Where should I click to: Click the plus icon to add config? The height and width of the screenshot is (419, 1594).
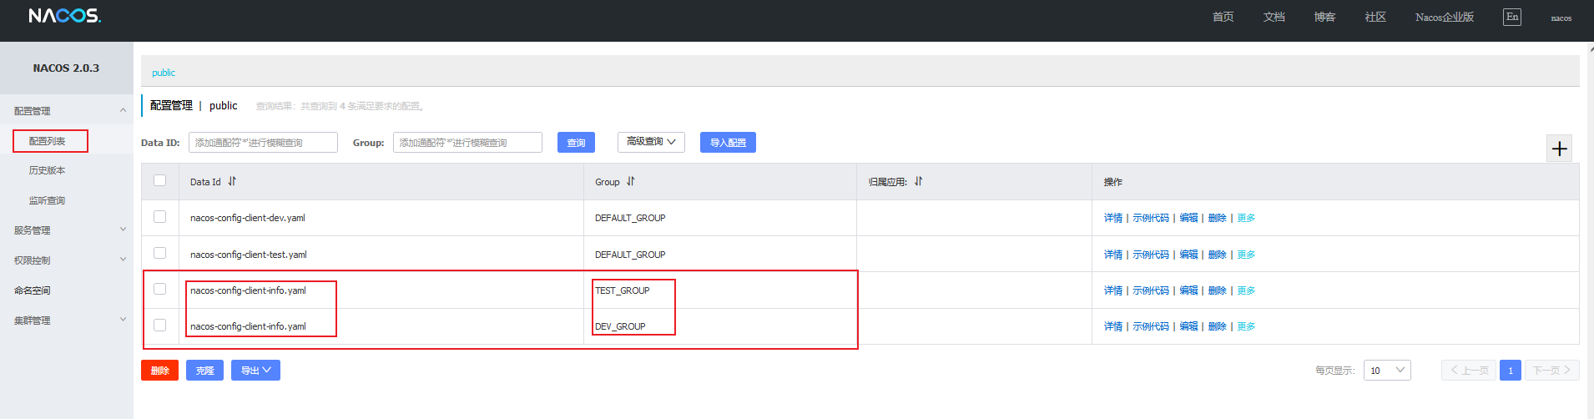click(1559, 149)
